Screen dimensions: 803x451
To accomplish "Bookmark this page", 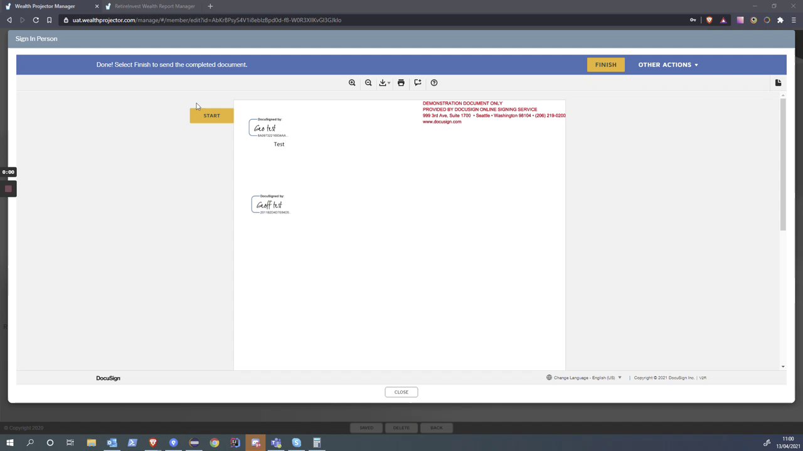I will tap(49, 20).
